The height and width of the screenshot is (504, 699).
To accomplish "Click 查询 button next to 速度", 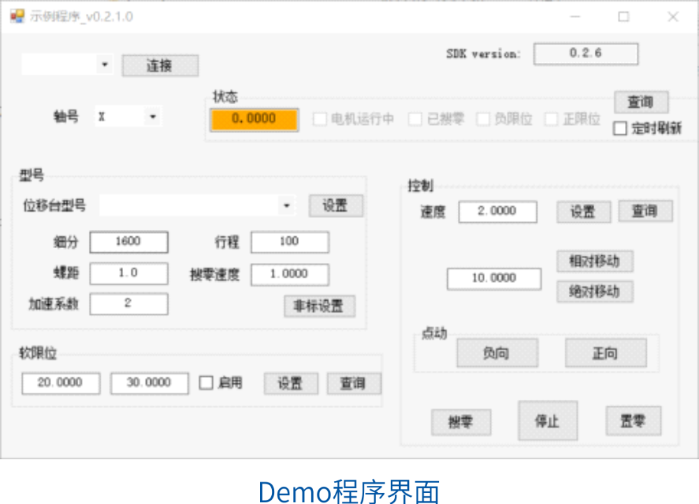I will [645, 211].
